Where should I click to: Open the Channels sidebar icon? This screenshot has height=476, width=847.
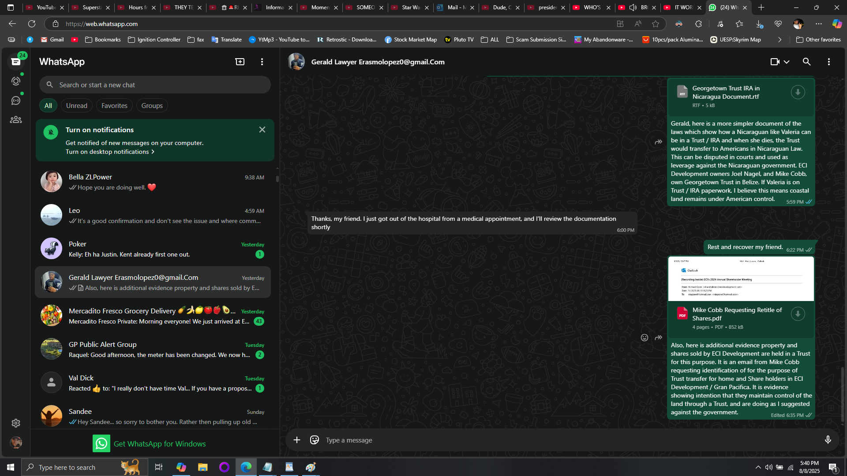pos(16,100)
